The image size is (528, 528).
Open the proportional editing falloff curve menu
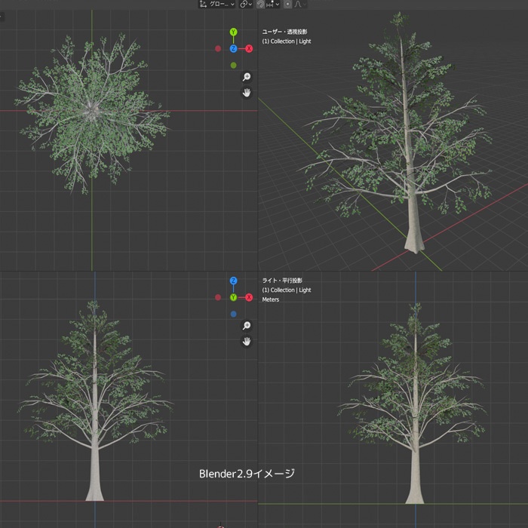(x=299, y=4)
